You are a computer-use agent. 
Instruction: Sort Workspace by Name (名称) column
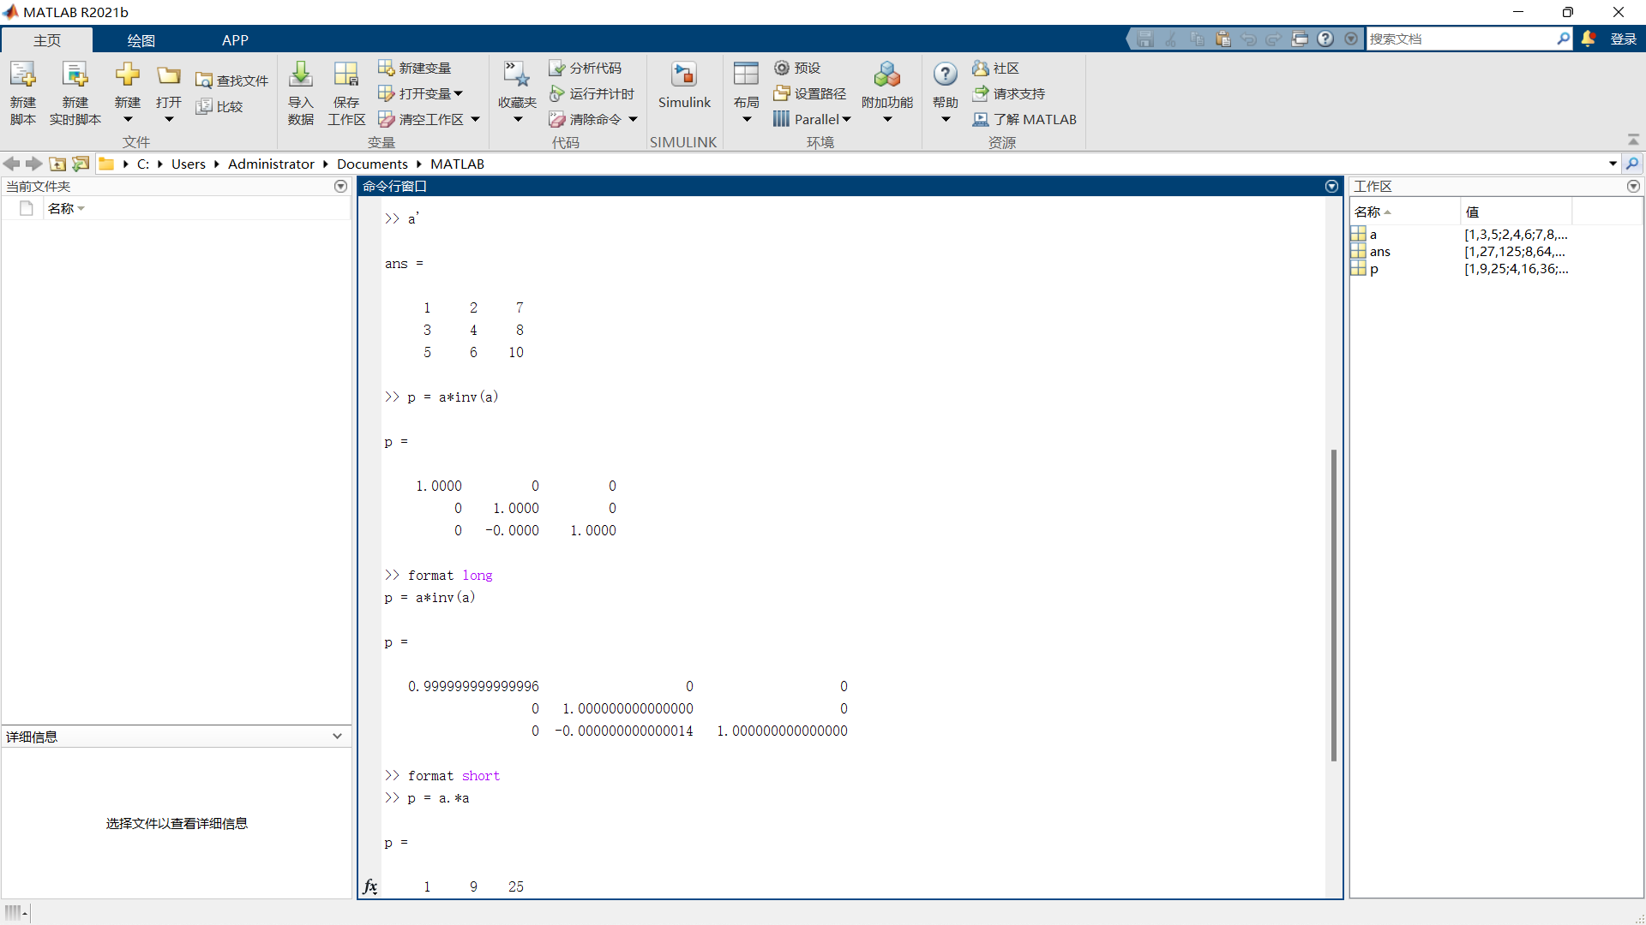(x=1404, y=212)
